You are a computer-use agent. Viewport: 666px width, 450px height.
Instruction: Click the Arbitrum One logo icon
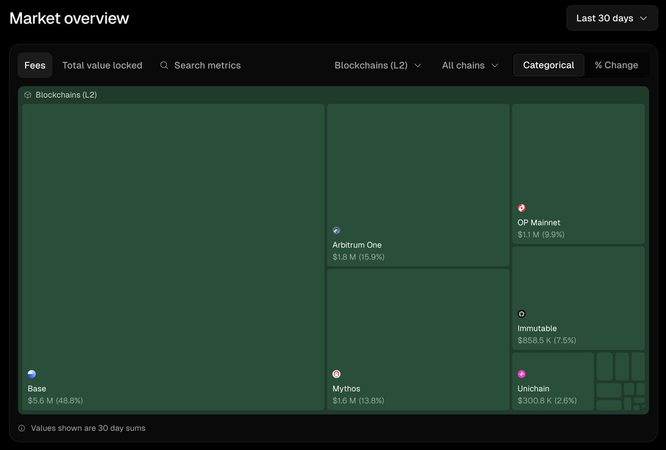[336, 231]
